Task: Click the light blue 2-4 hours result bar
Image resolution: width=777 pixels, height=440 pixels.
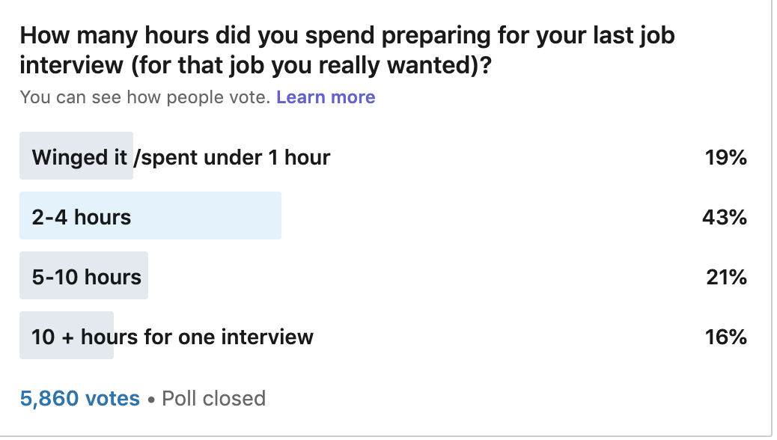Action: click(x=150, y=216)
